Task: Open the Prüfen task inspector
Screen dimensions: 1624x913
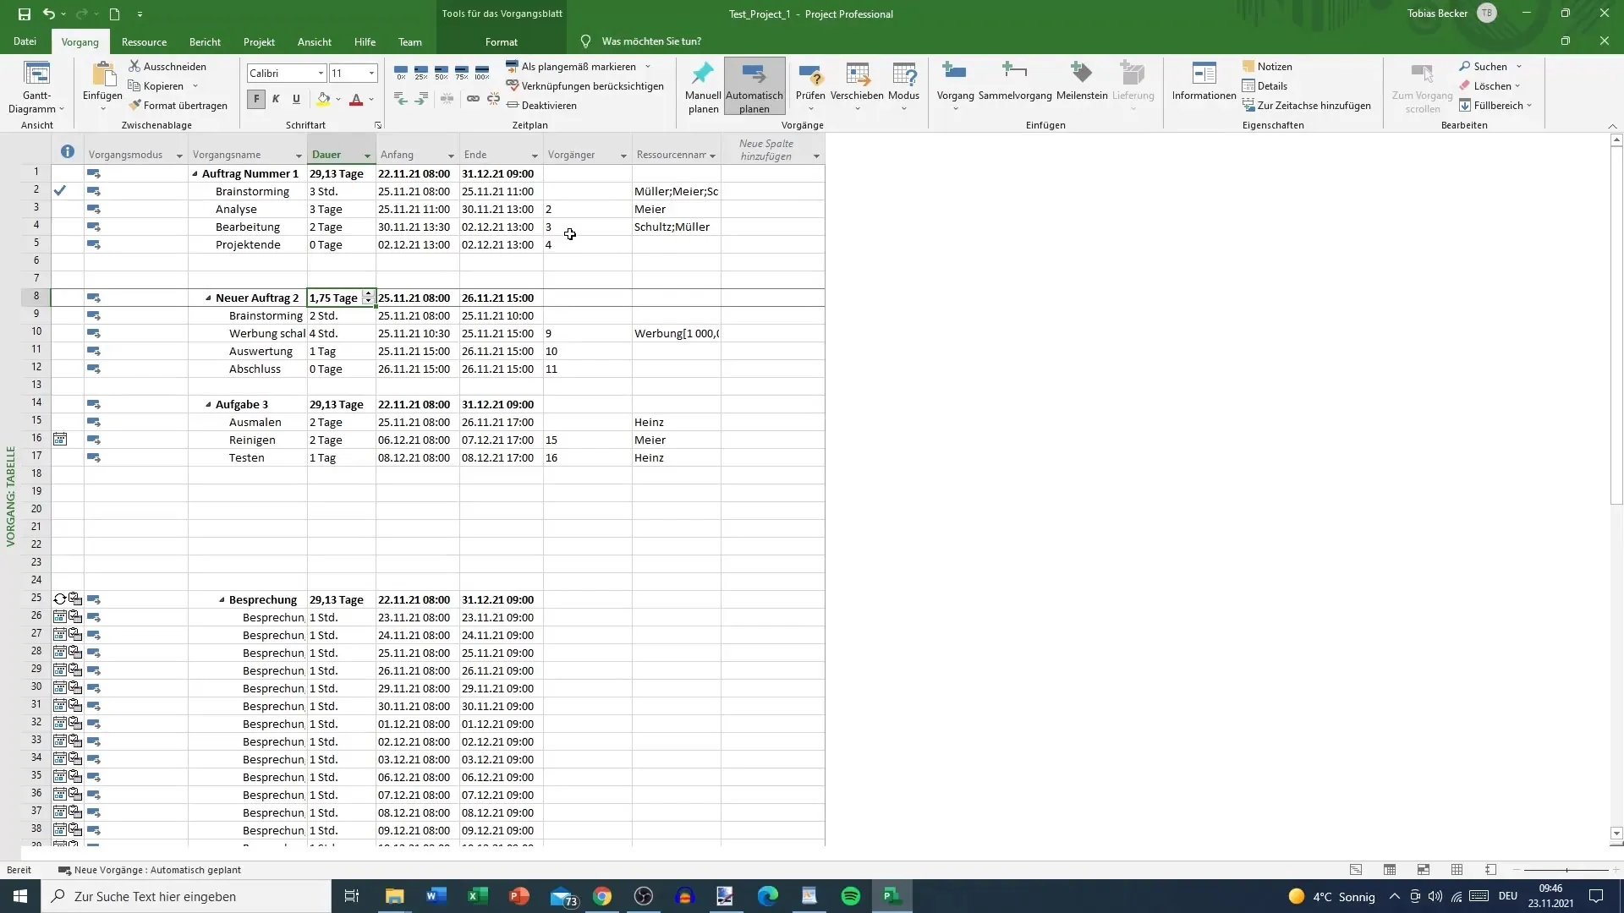Action: 810,87
